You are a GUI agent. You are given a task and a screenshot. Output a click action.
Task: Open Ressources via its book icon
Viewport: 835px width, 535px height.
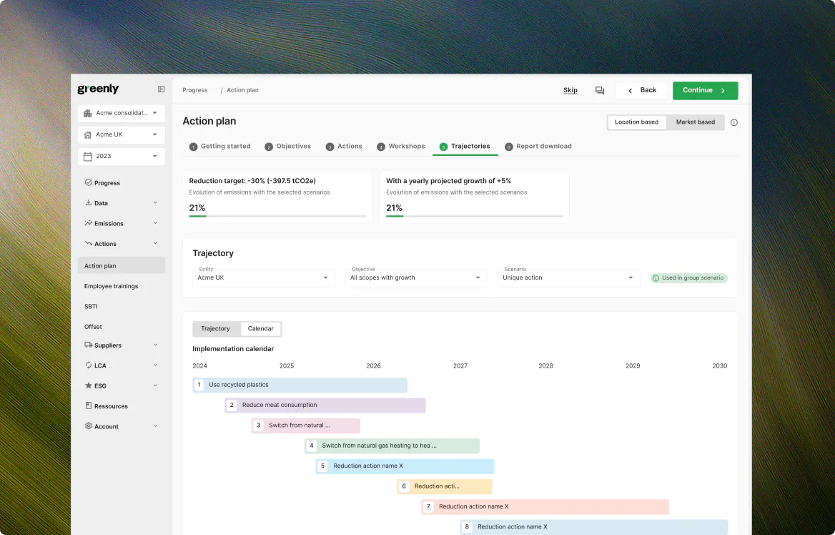pyautogui.click(x=89, y=406)
